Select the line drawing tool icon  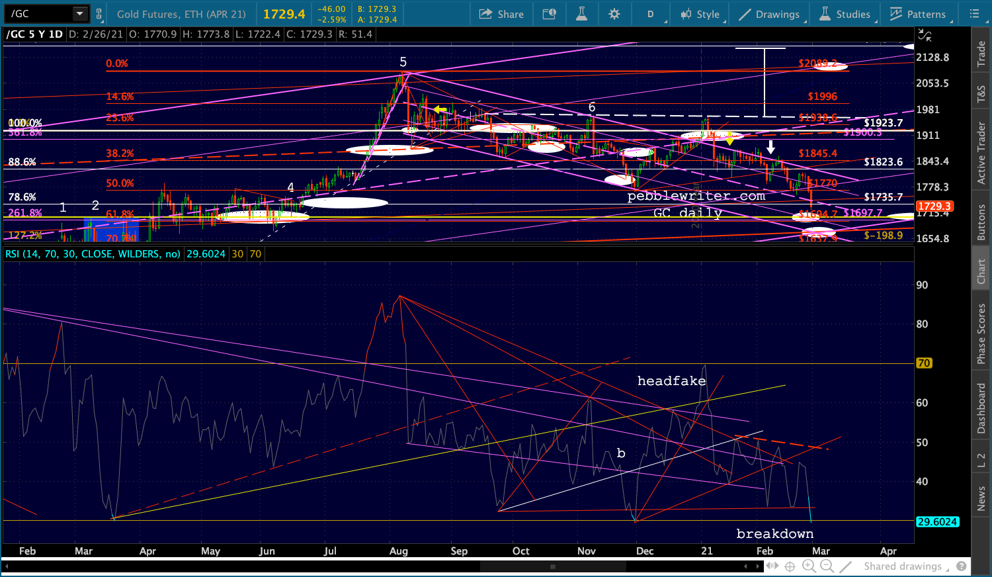coord(846,566)
